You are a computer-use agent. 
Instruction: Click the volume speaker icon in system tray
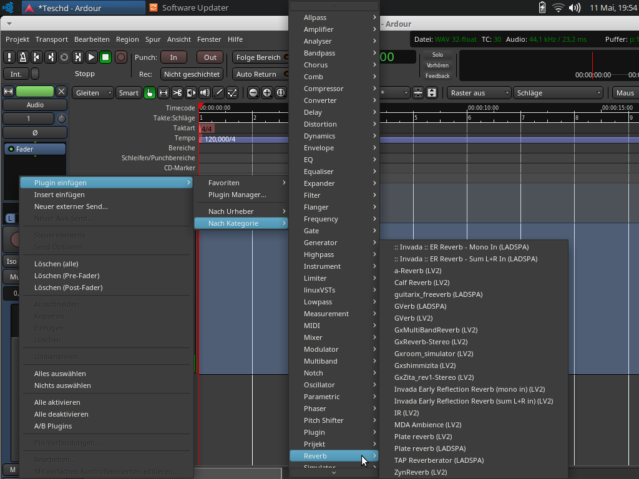[x=575, y=7]
